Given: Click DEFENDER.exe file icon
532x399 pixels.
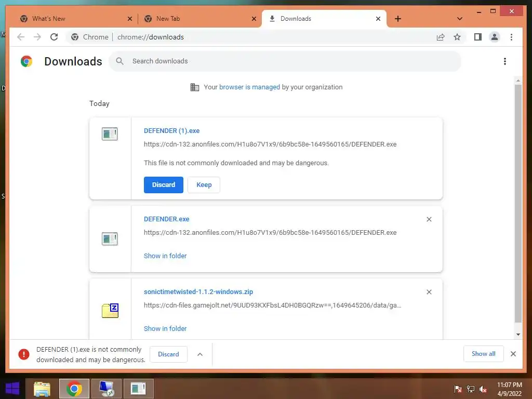Looking at the screenshot, I should (110, 238).
